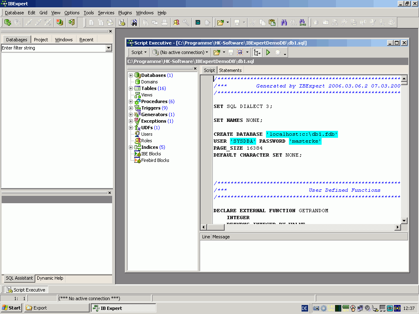Click the UDFs function icon in script tree
This screenshot has width=419, height=314.
[137, 128]
